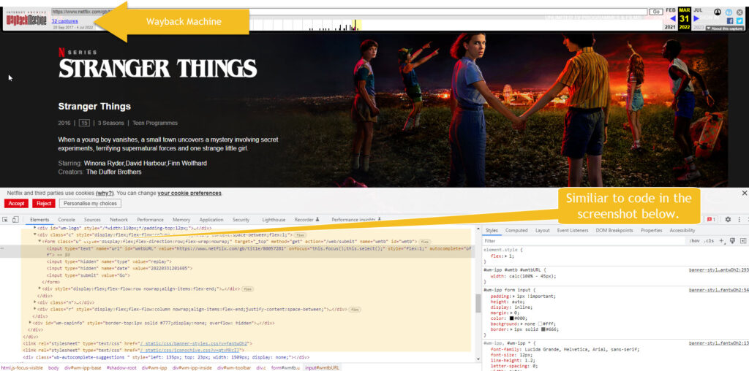Open About this capture dropdown
The width and height of the screenshot is (749, 371).
[x=724, y=28]
